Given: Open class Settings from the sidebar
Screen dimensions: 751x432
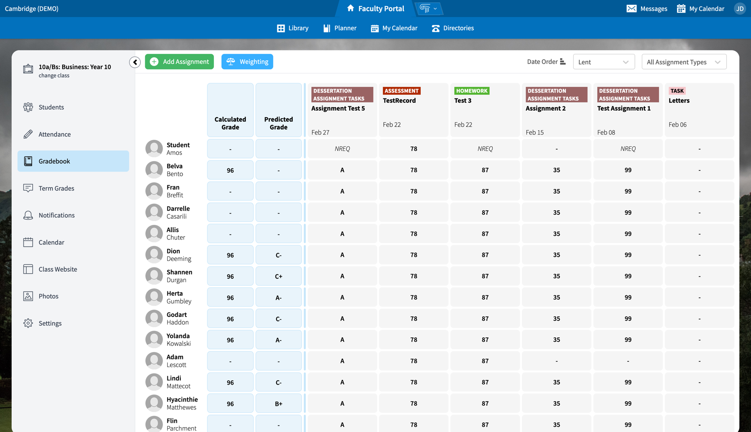Looking at the screenshot, I should (50, 323).
